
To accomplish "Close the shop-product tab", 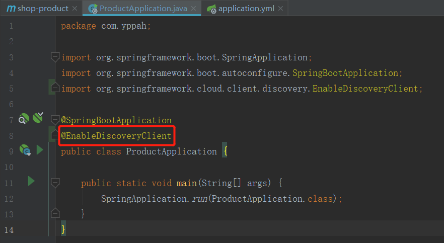I will coord(75,9).
